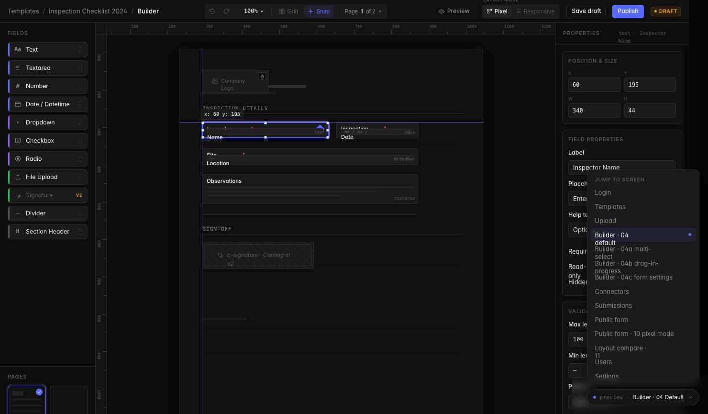This screenshot has height=414, width=708.
Task: Open the preview Builder · 04 Default switcher
Action: 643,397
